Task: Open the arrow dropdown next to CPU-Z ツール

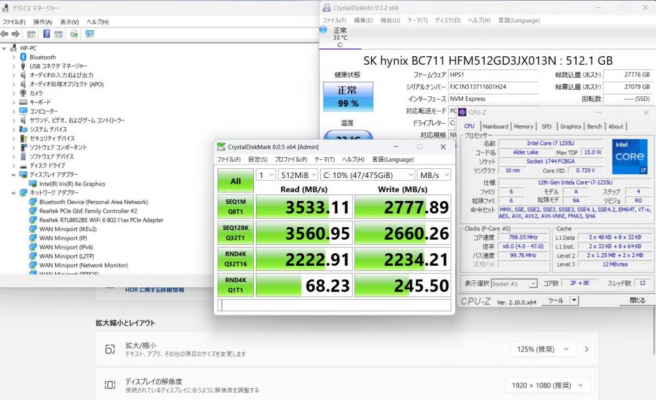Action: point(575,300)
